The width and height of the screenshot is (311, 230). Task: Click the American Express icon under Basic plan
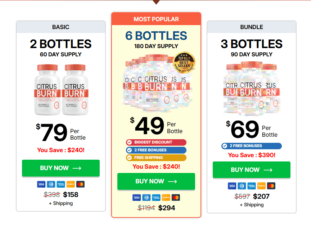pos(60,184)
